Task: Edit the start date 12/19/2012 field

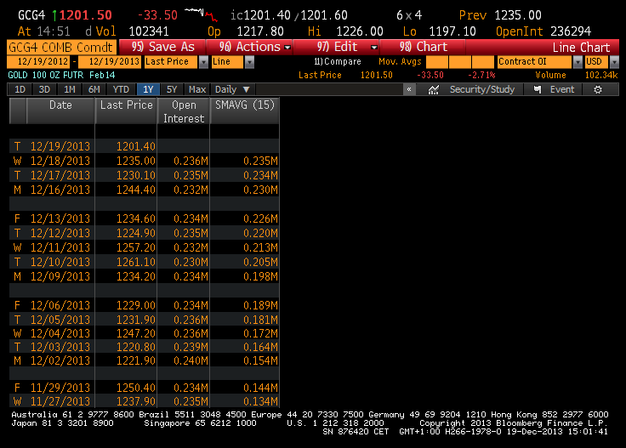Action: 38,62
